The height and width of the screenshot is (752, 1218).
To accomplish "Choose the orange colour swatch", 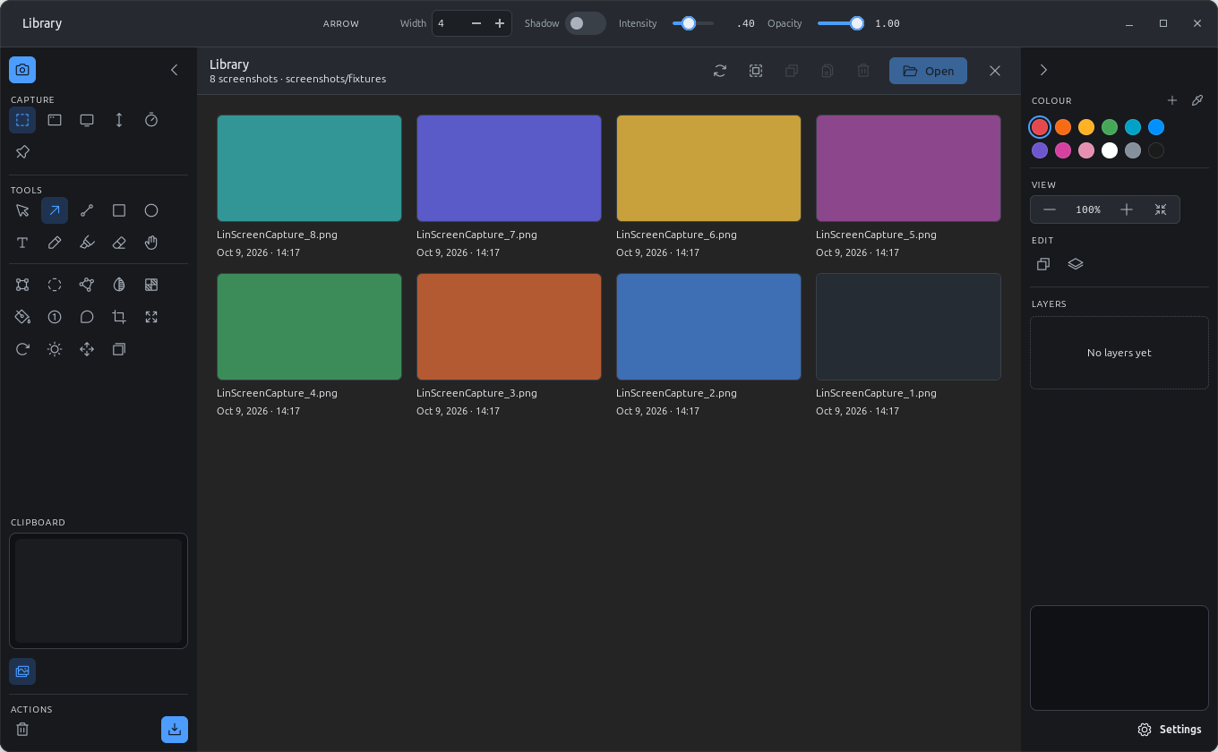I will (x=1063, y=127).
